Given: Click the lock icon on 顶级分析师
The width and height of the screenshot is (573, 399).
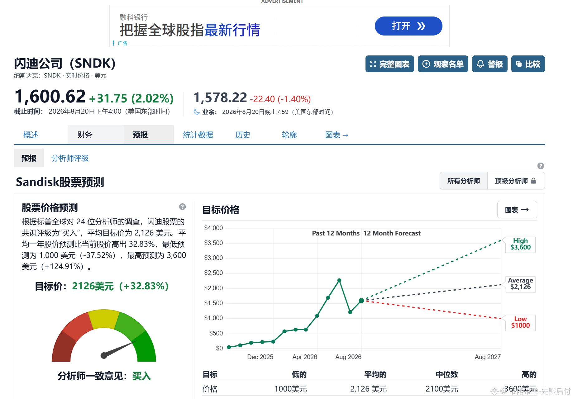Looking at the screenshot, I should tap(533, 181).
